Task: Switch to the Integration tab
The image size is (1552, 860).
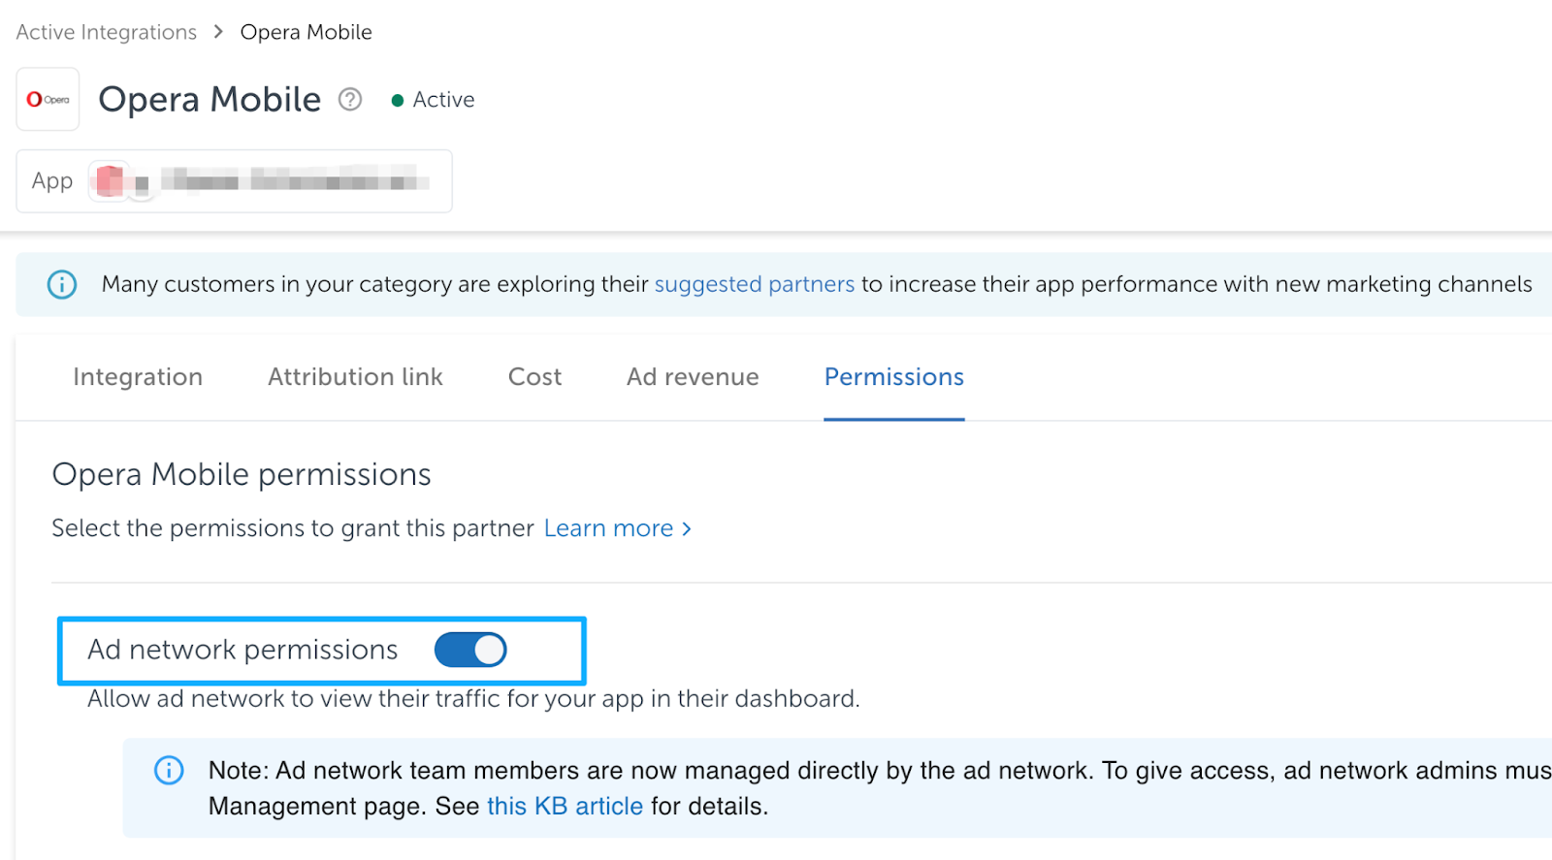Action: [138, 377]
